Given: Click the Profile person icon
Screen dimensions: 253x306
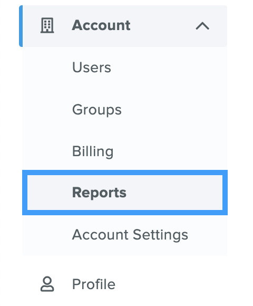Looking at the screenshot, I should click(47, 284).
